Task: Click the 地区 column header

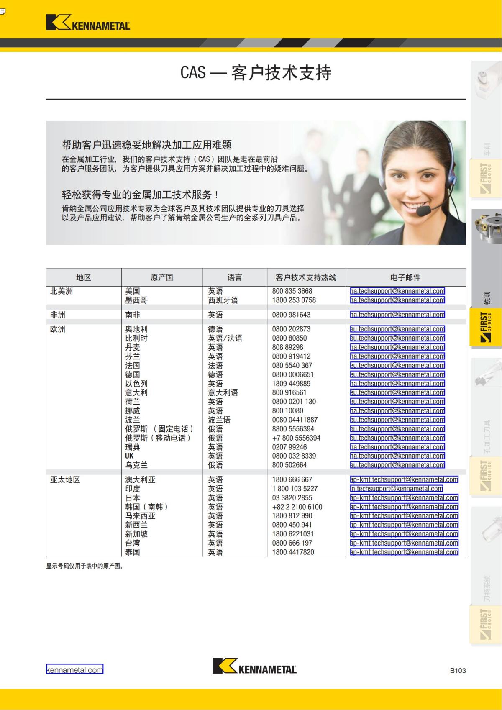Action: (84, 277)
